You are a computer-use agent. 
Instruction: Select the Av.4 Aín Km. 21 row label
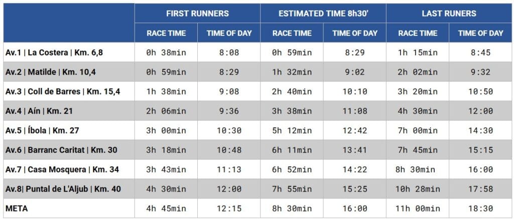39,111
